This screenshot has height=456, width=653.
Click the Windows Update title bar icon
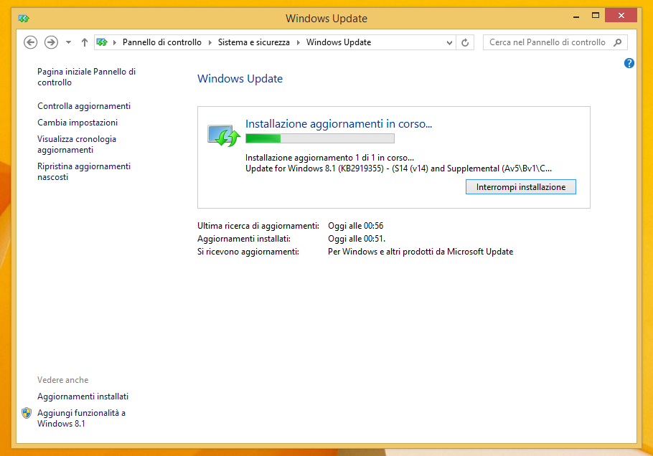coord(24,19)
